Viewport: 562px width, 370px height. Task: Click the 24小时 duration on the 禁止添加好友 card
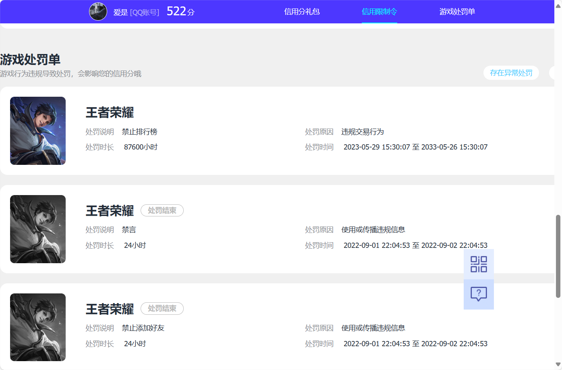pos(135,344)
